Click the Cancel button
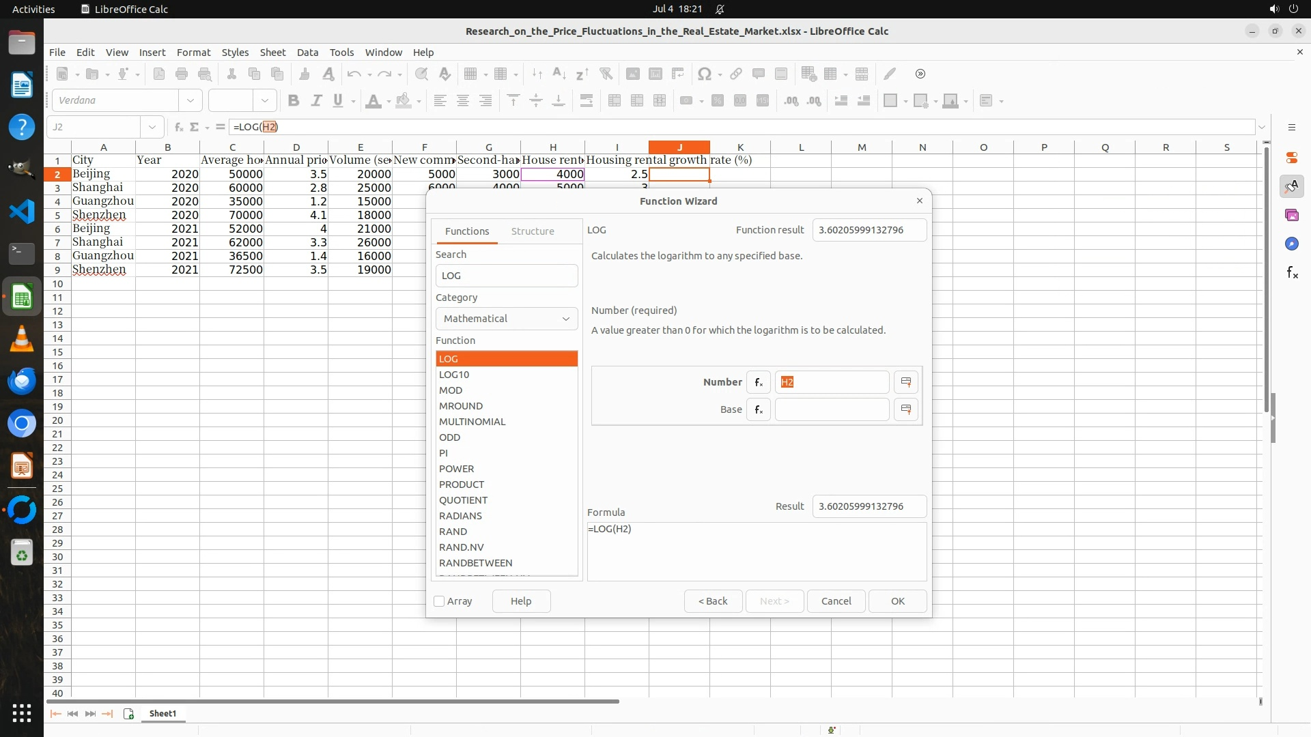Screen dimensions: 1311x737 (836, 601)
